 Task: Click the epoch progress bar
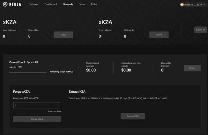28,72
